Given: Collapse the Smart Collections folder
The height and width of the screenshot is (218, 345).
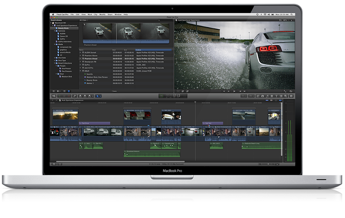Looking at the screenshot, I should 55,63.
